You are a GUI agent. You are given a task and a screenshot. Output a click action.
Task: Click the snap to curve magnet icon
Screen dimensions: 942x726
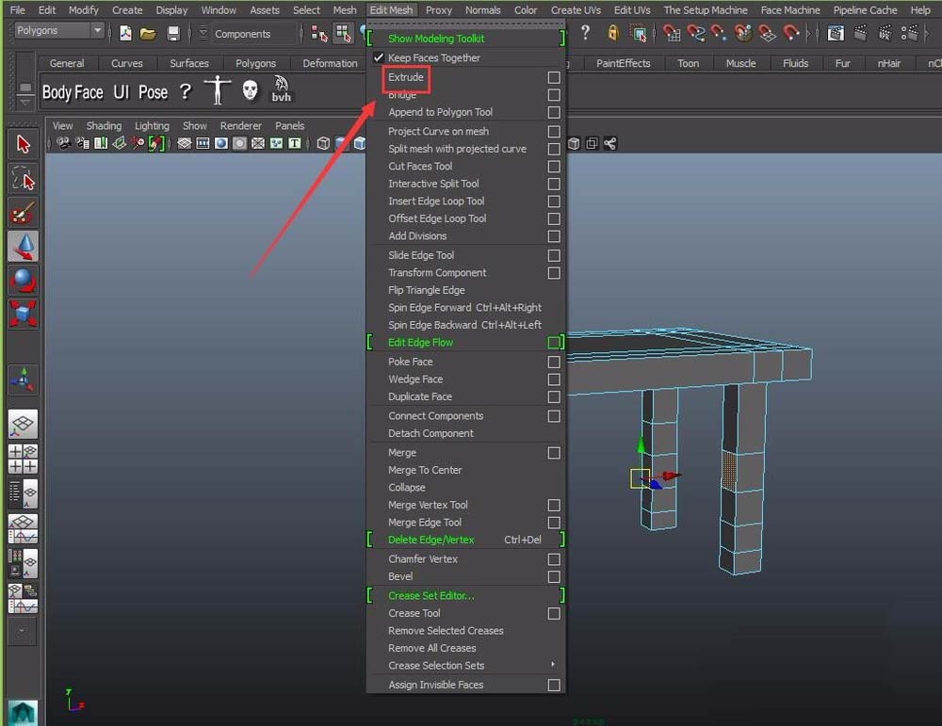tap(696, 33)
